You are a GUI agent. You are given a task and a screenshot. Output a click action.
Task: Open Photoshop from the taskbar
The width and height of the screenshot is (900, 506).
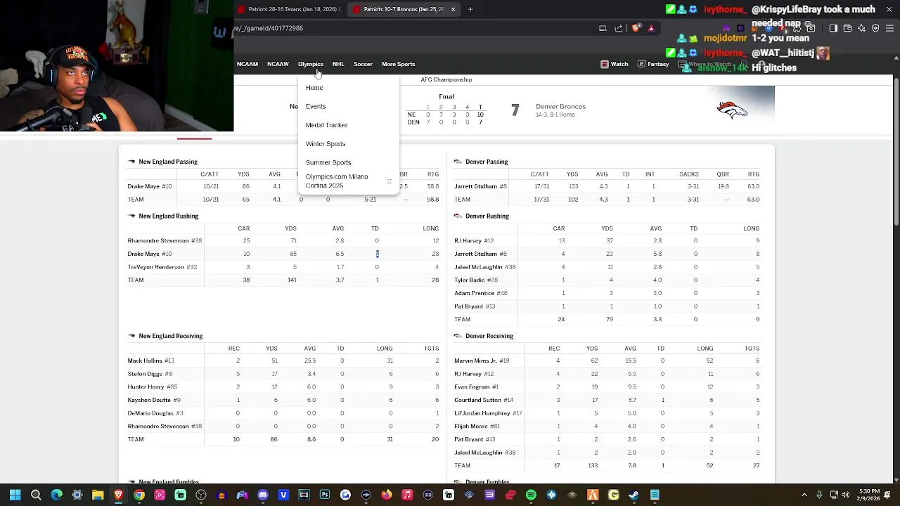(325, 495)
